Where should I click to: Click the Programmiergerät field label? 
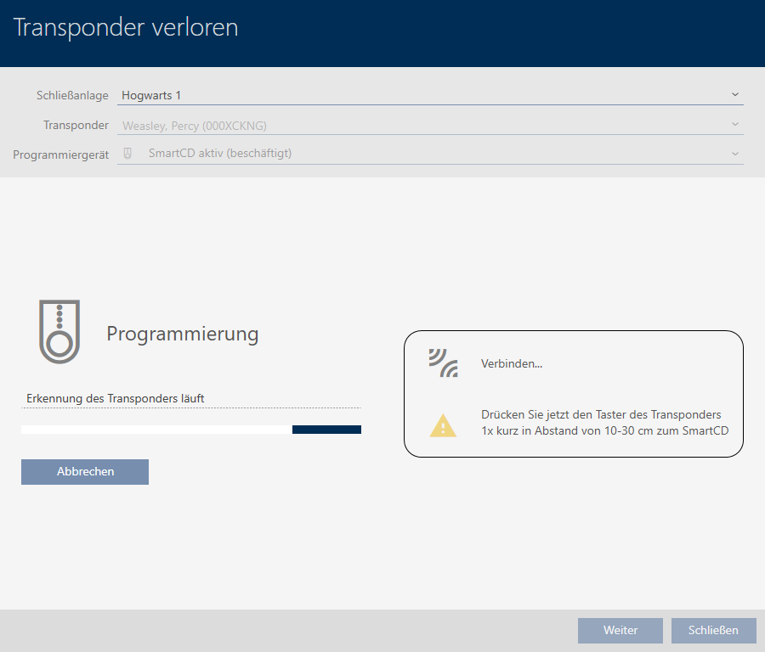[60, 155]
